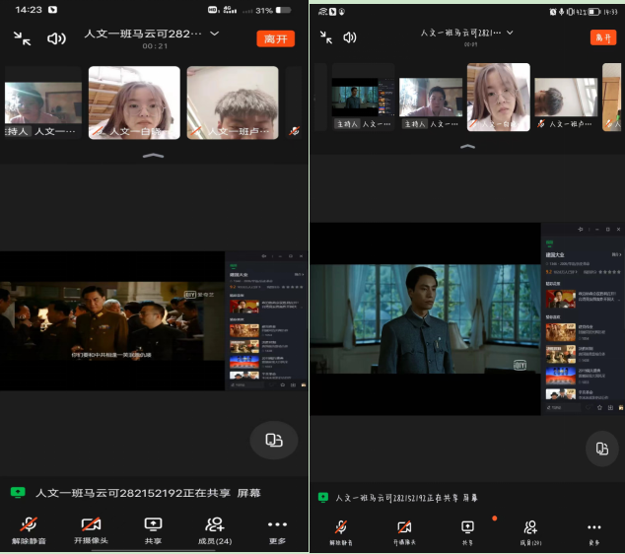Expand meeting title dropdown in right phone
The image size is (625, 554).
click(x=510, y=33)
